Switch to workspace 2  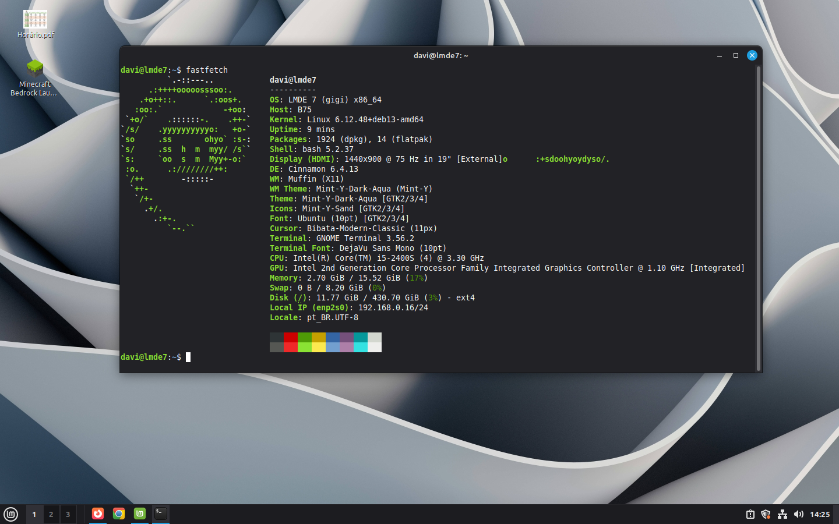(51, 514)
